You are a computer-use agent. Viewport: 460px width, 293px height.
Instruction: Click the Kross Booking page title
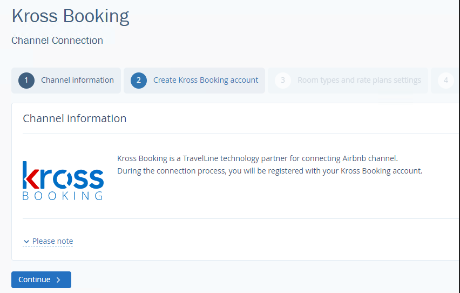click(70, 16)
